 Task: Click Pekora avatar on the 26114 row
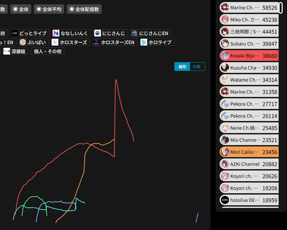point(225,116)
